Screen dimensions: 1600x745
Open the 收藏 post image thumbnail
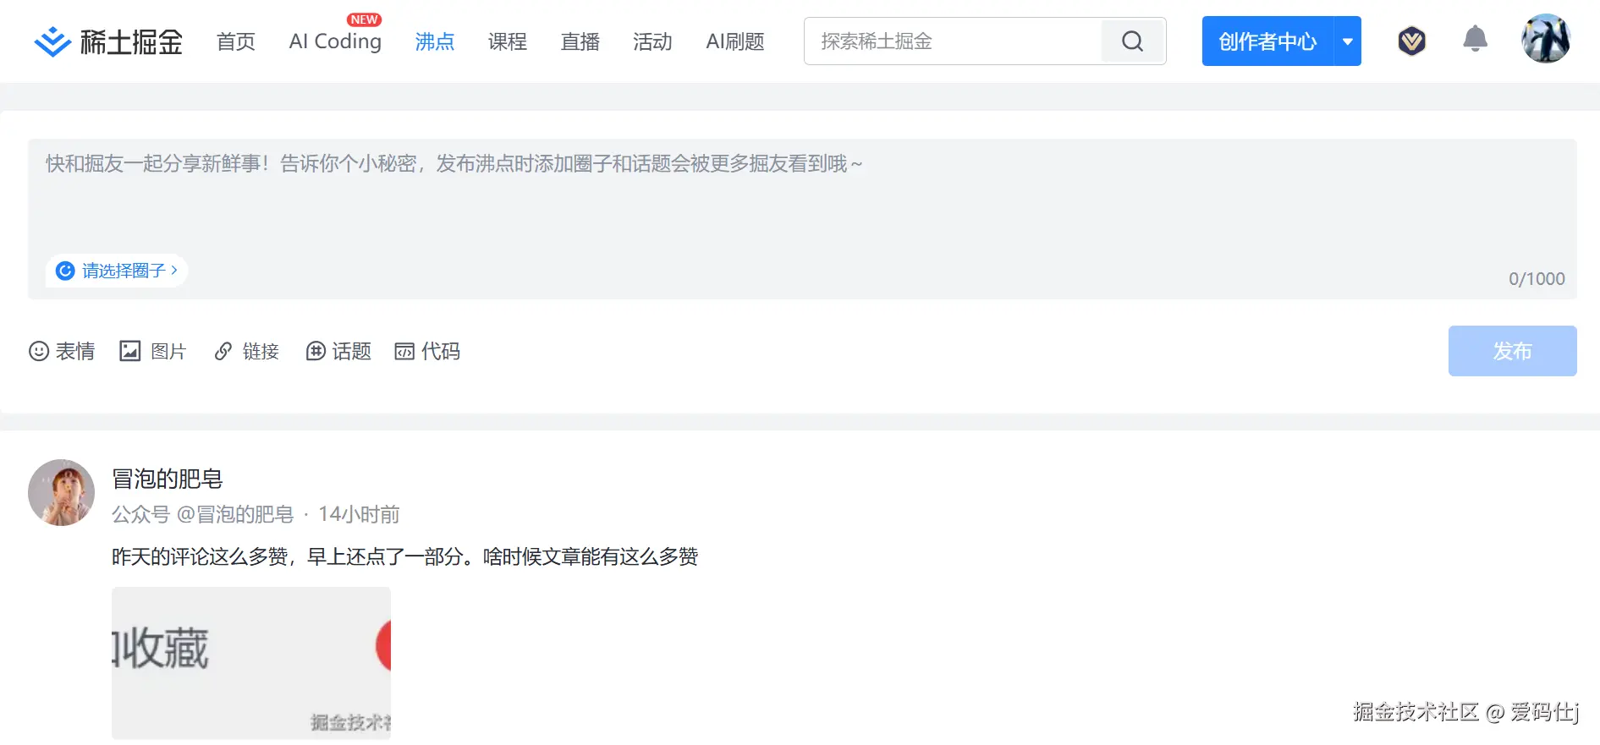(x=251, y=663)
